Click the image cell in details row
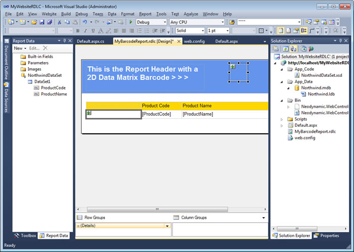This screenshot has height=252, width=354. (114, 114)
